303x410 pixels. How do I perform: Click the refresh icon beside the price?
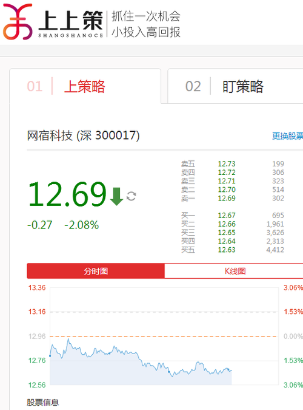point(132,196)
